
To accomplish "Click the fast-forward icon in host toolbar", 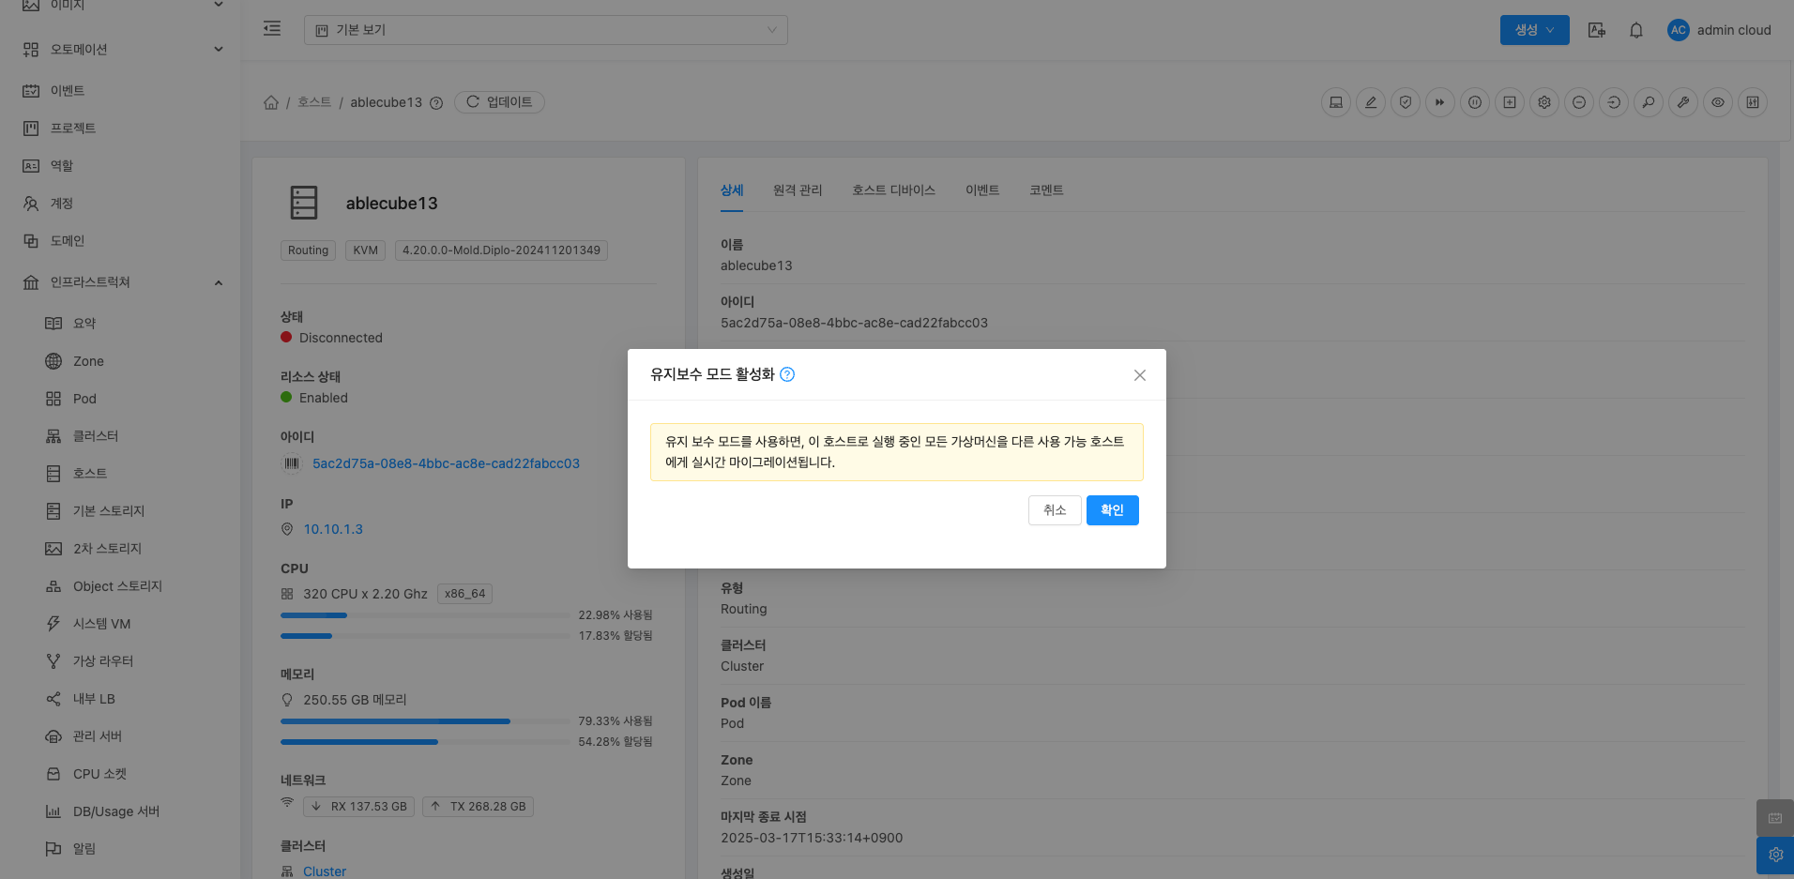I will 1439,102.
